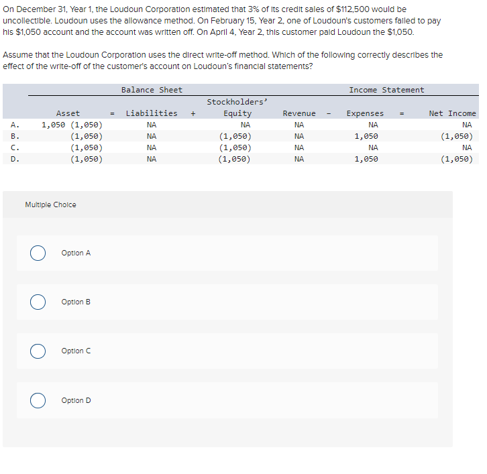Screen dimensions: 487x474
Task: Click the 'Asset' column header
Action: (x=68, y=113)
